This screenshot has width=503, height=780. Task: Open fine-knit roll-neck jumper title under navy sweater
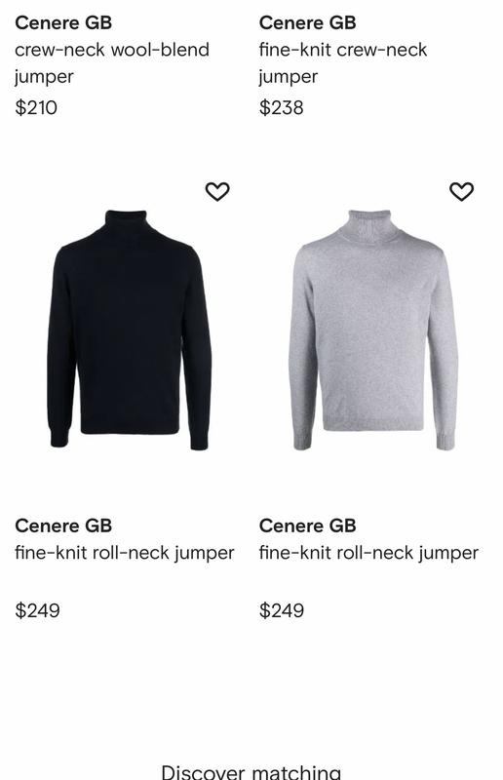[125, 553]
